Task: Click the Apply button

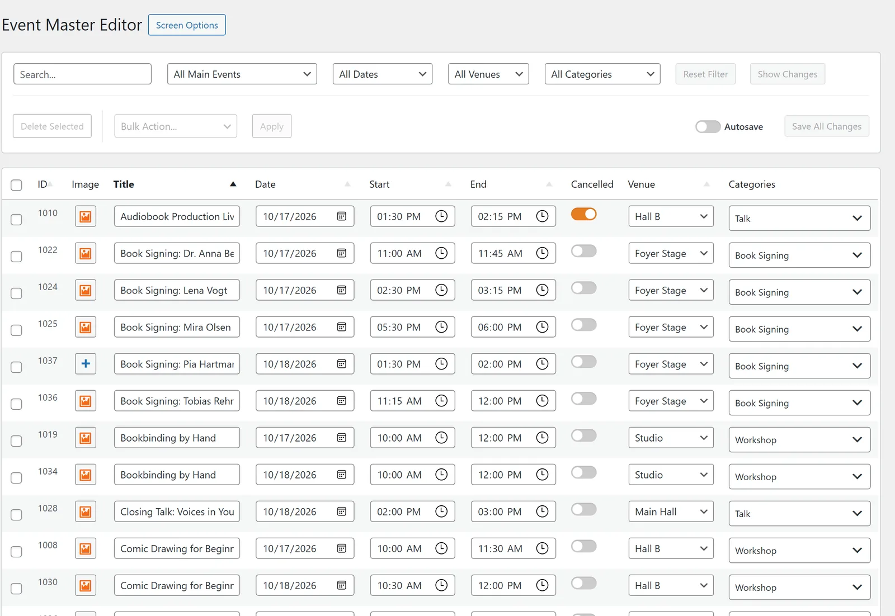Action: pyautogui.click(x=271, y=126)
